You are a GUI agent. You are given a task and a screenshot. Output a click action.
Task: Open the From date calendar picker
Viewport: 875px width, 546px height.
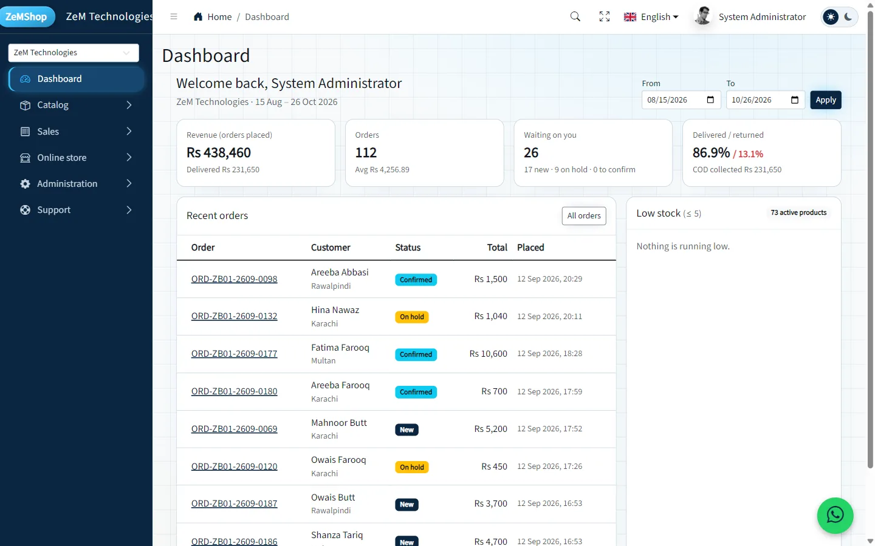(710, 100)
